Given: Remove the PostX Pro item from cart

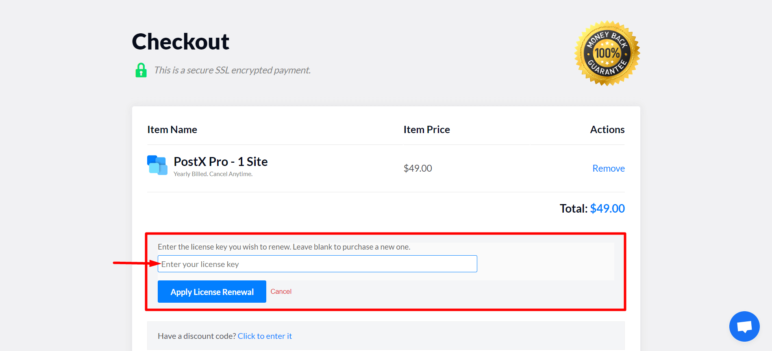Looking at the screenshot, I should click(608, 168).
